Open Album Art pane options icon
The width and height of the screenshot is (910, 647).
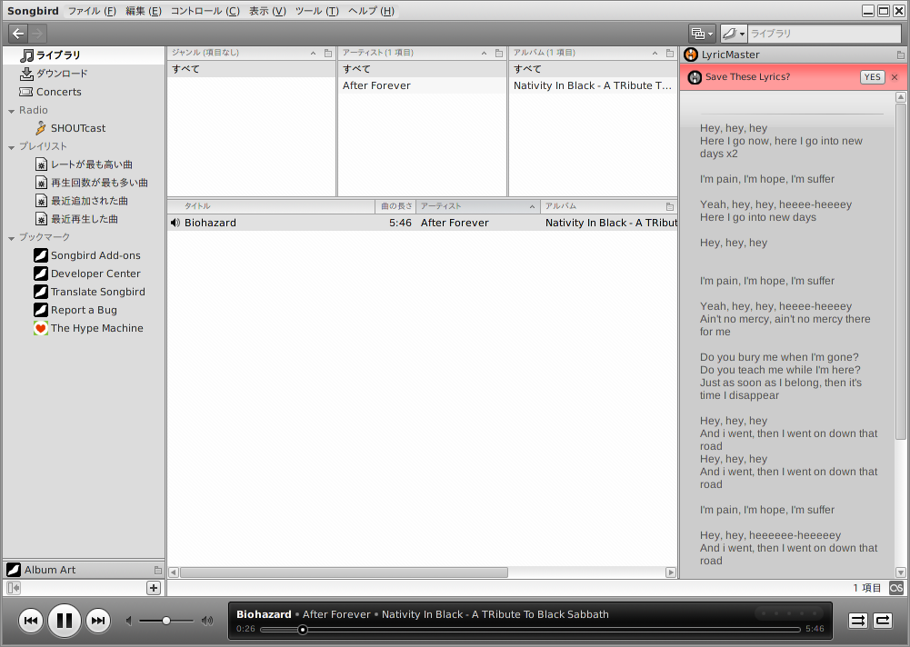click(x=157, y=570)
